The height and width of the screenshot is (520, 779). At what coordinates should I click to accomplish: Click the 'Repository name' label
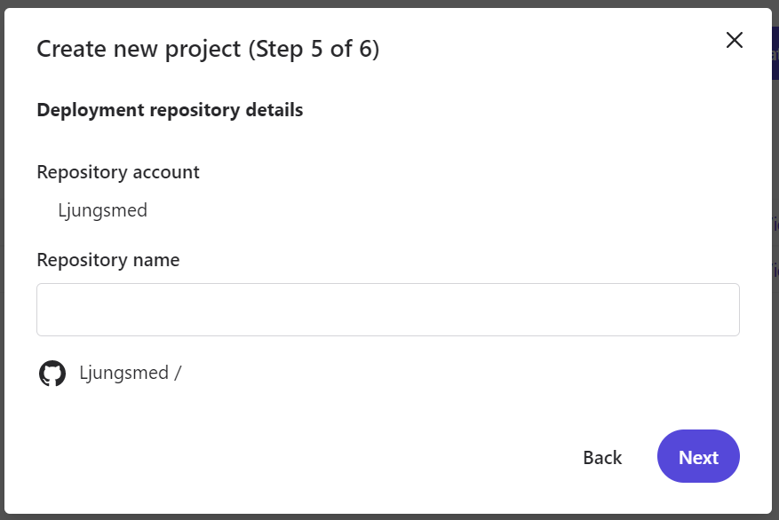[x=108, y=260]
